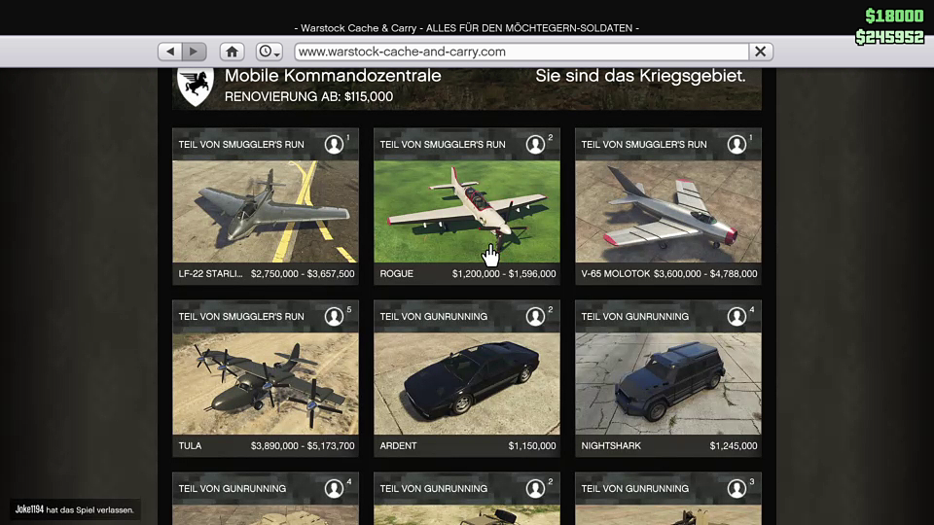Image resolution: width=934 pixels, height=525 pixels.
Task: Select the Nightshark armored SUV thumbnail
Action: click(x=668, y=383)
